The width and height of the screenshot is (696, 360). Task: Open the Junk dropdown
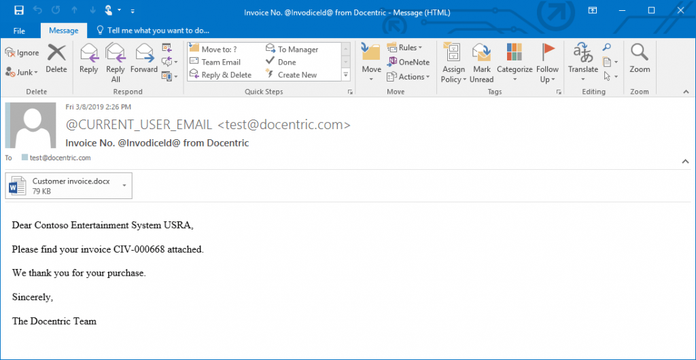tap(22, 72)
